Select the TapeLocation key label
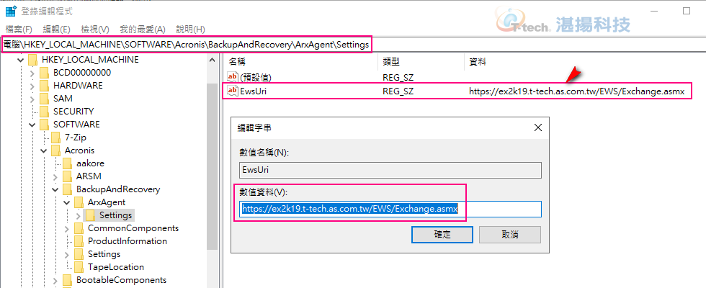 click(116, 267)
